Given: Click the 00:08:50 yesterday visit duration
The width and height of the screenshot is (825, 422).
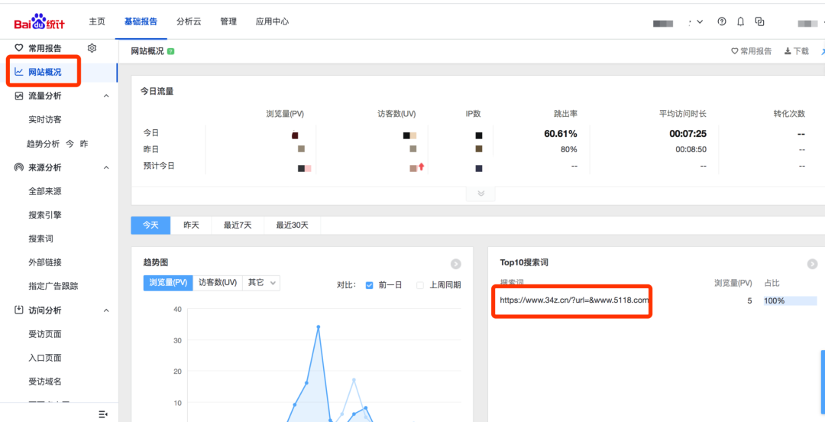Looking at the screenshot, I should (x=691, y=149).
